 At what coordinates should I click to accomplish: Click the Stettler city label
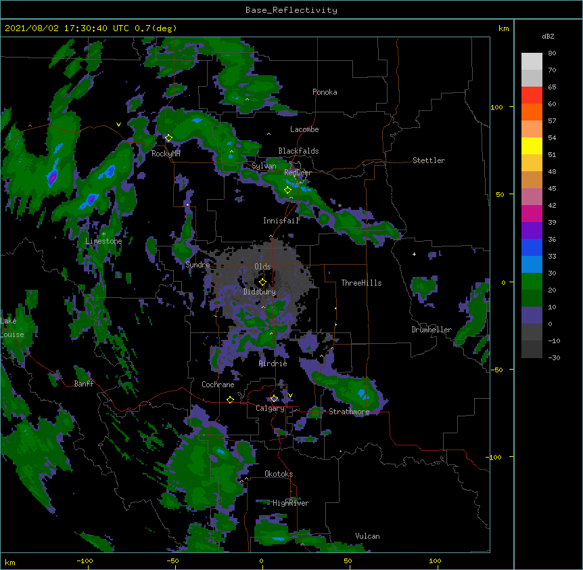pos(428,160)
